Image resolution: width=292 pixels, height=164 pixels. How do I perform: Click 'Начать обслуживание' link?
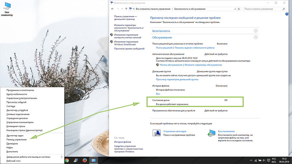[x=171, y=65]
